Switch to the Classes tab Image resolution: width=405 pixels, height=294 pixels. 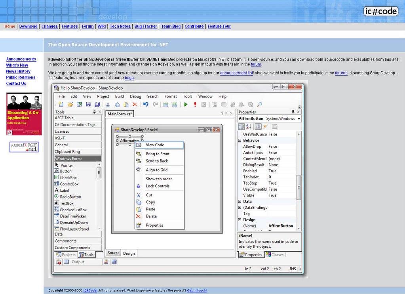click(x=275, y=255)
